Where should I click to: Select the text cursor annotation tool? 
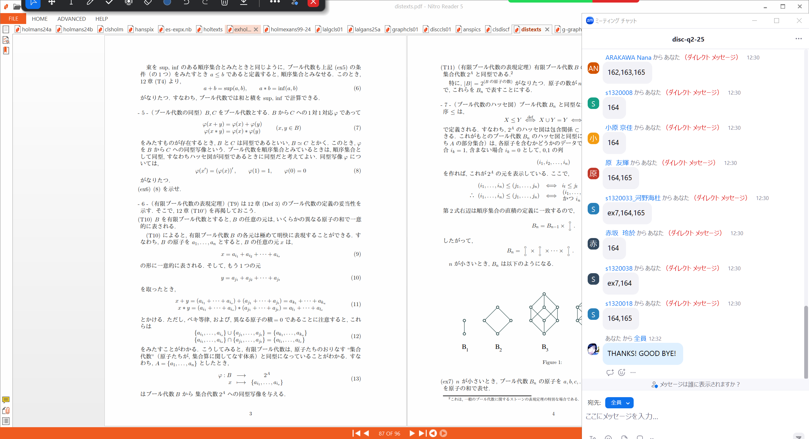[x=71, y=3]
